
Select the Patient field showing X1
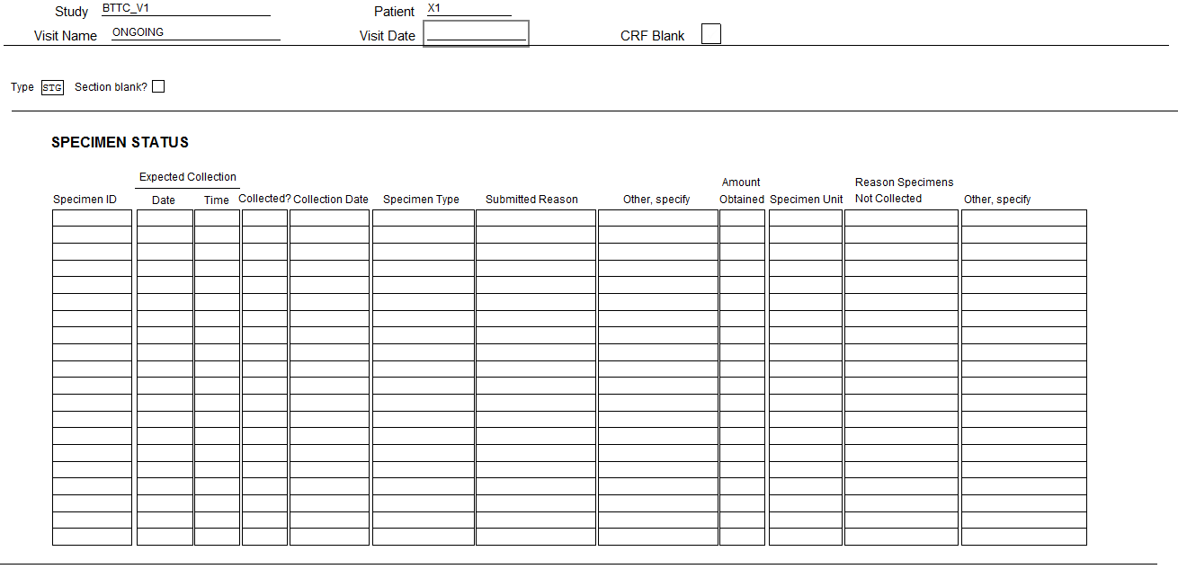[469, 9]
